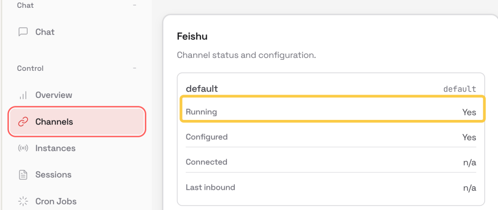Collapse the Control sidebar section
This screenshot has height=210, width=498.
(x=135, y=68)
